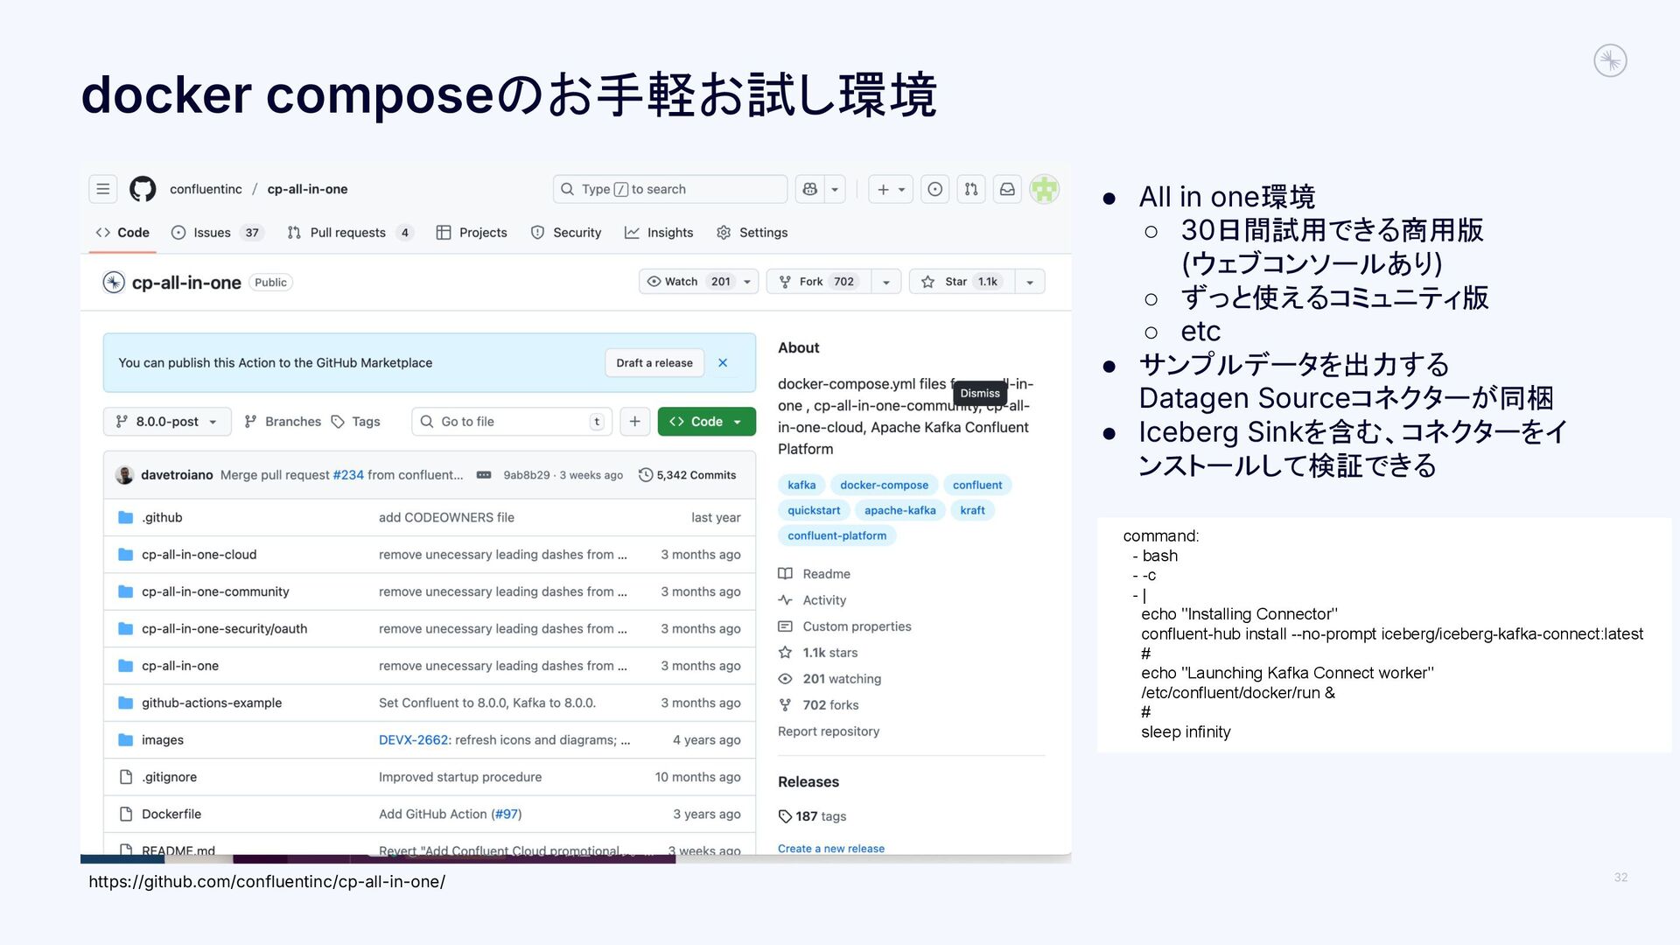Expand commit message ellipsis button

tap(484, 475)
